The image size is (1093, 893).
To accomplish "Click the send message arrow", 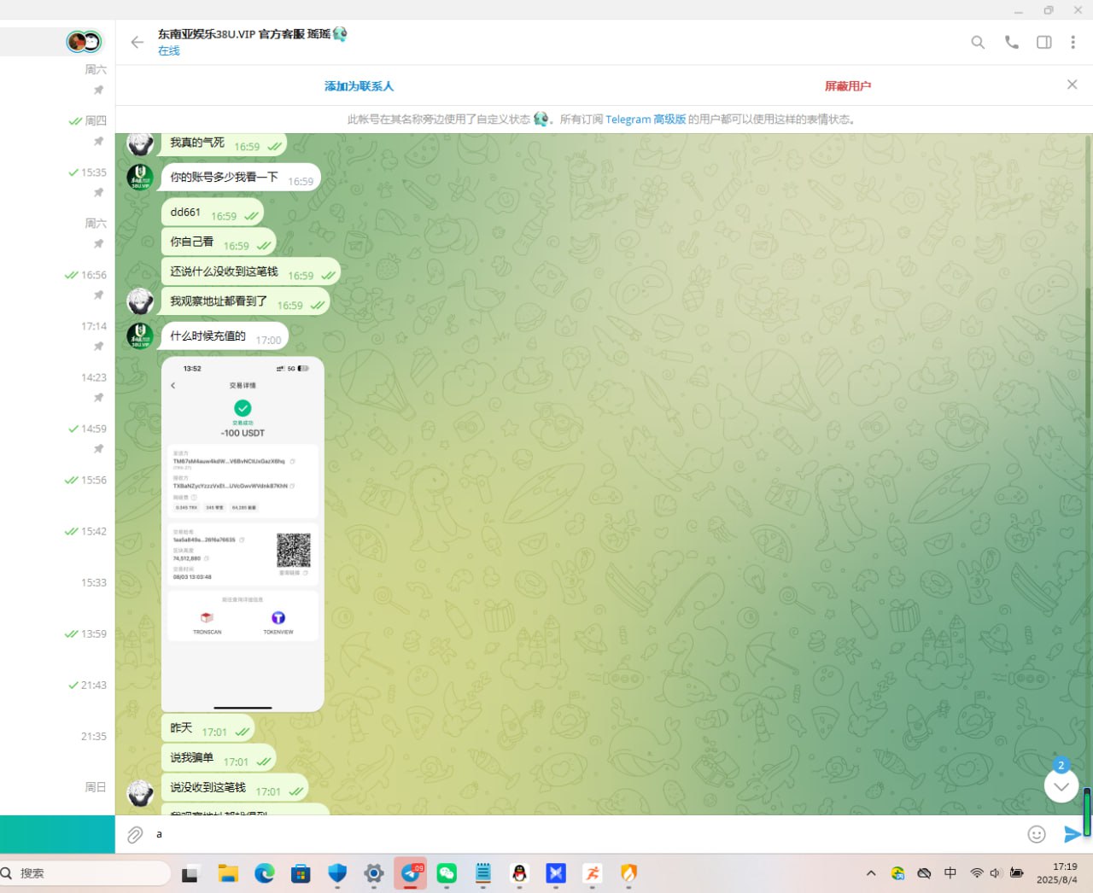I will coord(1071,834).
